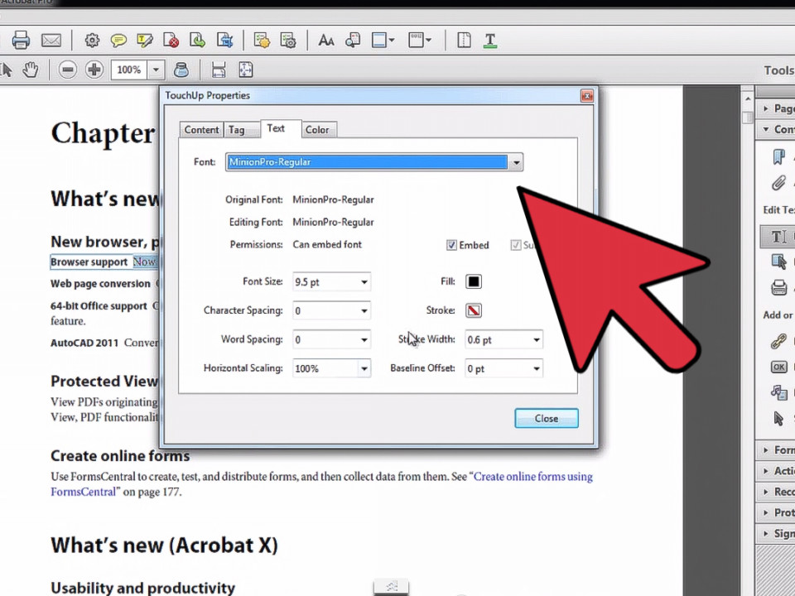The height and width of the screenshot is (596, 795).
Task: Switch to the Content tab
Action: coord(201,130)
